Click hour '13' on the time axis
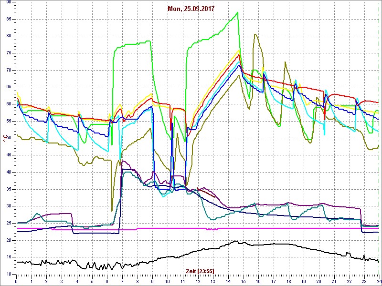 (213, 281)
